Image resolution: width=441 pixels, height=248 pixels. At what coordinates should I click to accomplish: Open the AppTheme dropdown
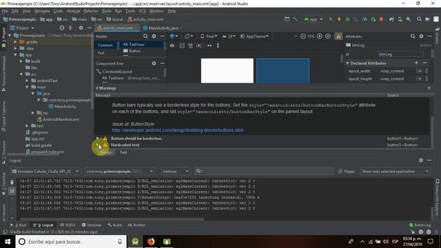point(254,37)
